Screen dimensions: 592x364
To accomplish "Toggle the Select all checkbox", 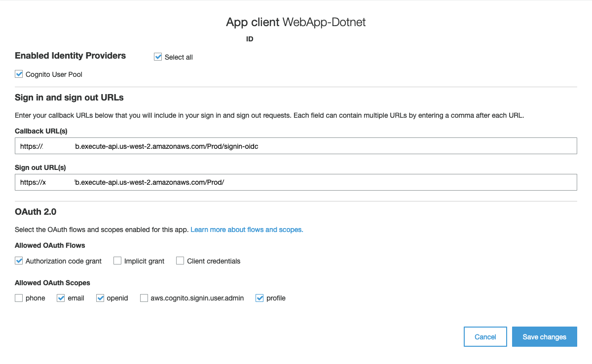I will pos(158,57).
